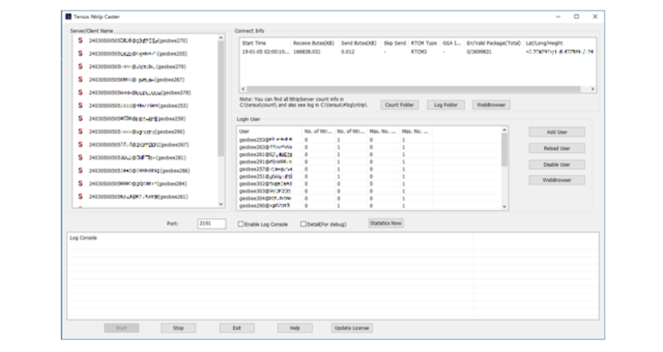Select the S icon of geobee287 entry
The height and width of the screenshot is (352, 663).
[80, 79]
